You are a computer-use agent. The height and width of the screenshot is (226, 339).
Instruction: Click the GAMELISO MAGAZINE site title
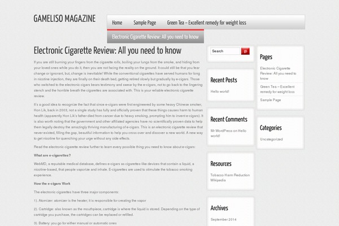(x=64, y=19)
